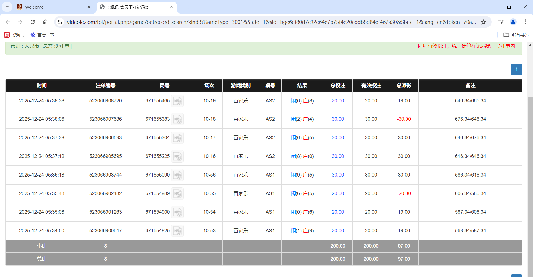Open a new browser tab
The height and width of the screenshot is (277, 533).
click(x=184, y=7)
